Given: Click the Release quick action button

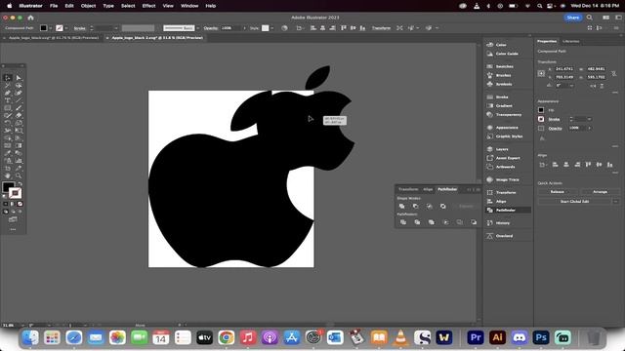Looking at the screenshot, I should [x=557, y=192].
